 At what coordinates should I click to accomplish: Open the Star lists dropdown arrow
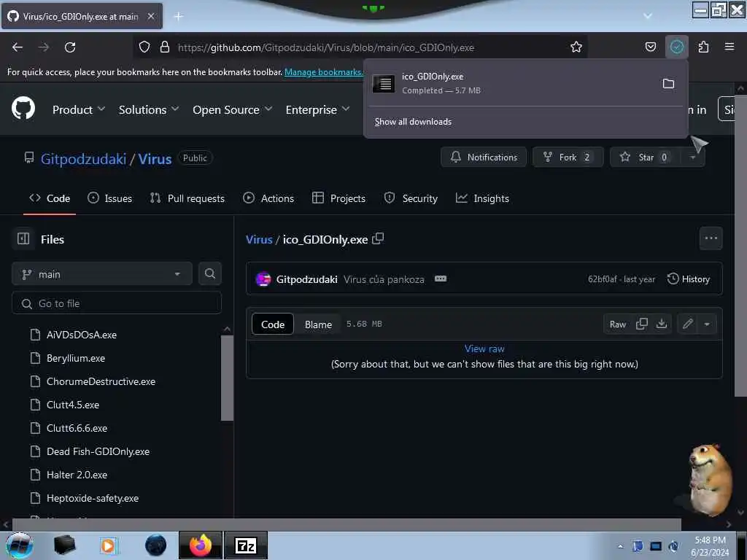(693, 157)
